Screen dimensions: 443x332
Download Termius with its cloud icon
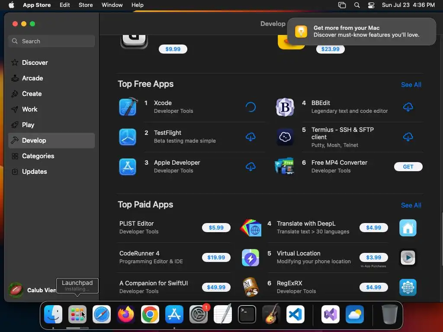pos(408,137)
